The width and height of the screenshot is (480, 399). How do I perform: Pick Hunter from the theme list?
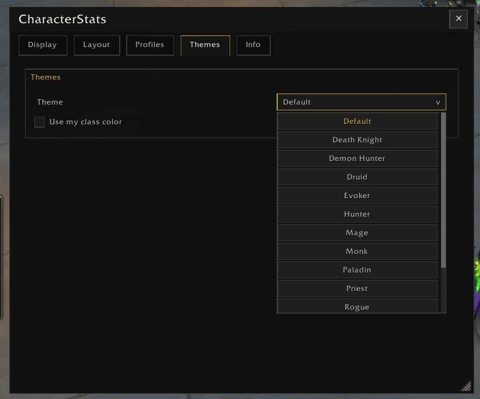coord(357,214)
